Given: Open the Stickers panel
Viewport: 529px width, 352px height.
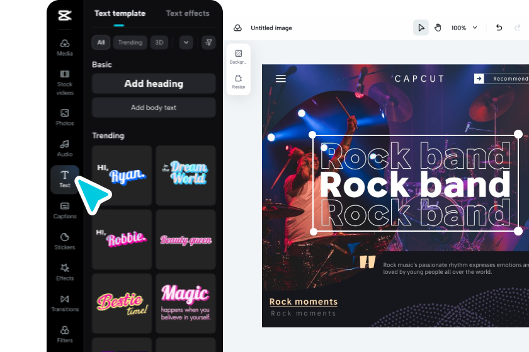Looking at the screenshot, I should pyautogui.click(x=65, y=241).
